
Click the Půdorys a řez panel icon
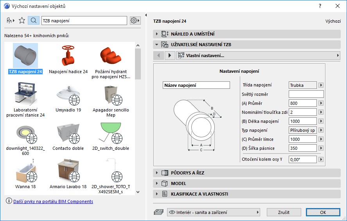[165, 173]
